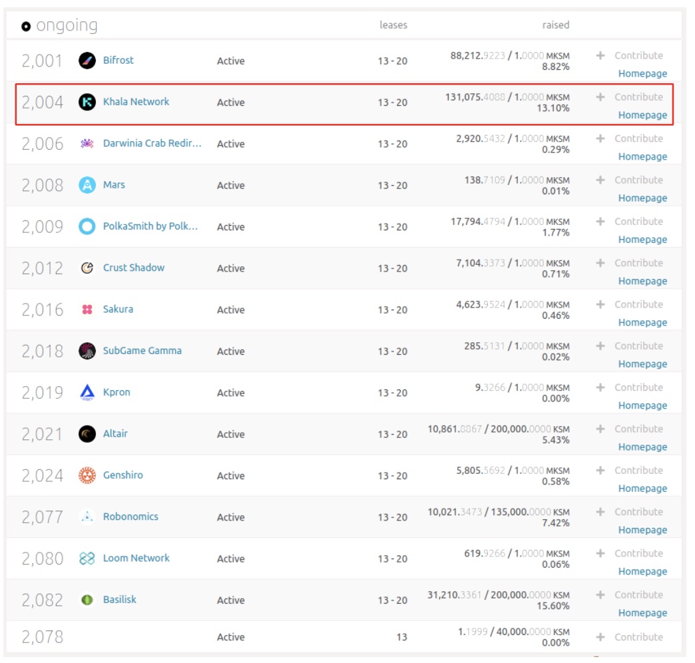This screenshot has width=695, height=663.
Task: Select the Kpron name link
Action: pos(116,392)
